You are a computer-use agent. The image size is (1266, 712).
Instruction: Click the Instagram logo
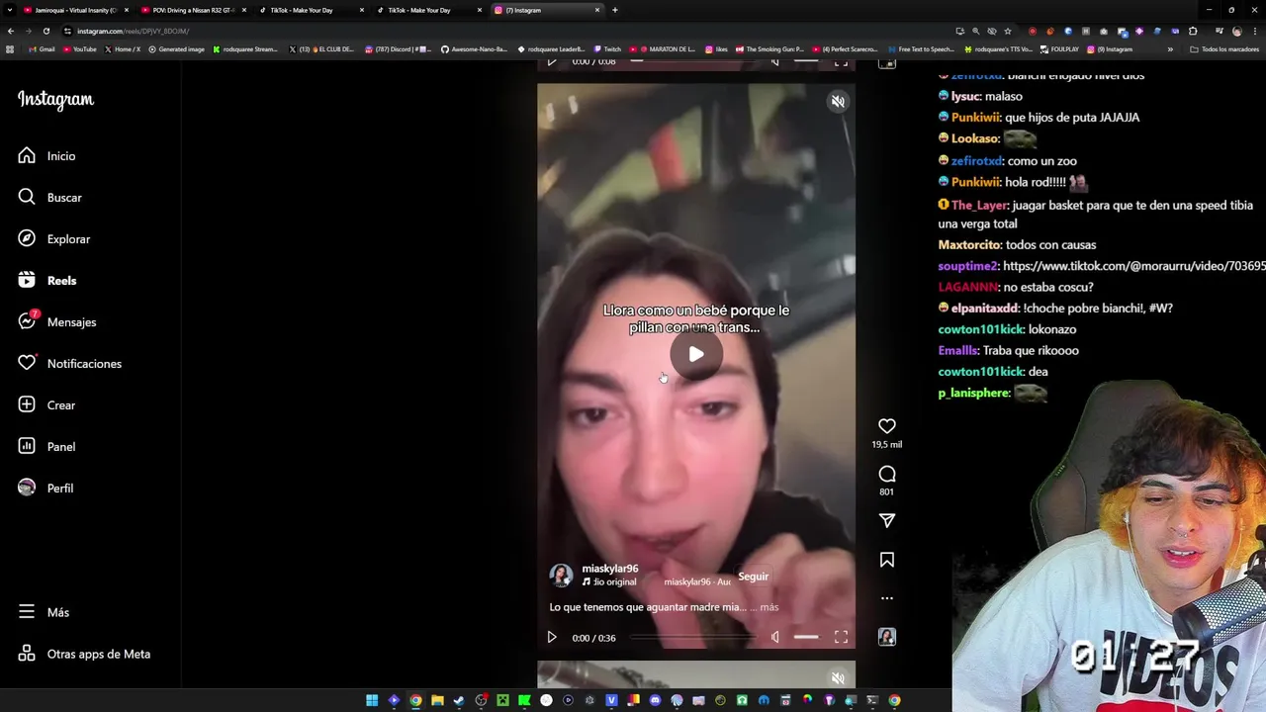[55, 100]
